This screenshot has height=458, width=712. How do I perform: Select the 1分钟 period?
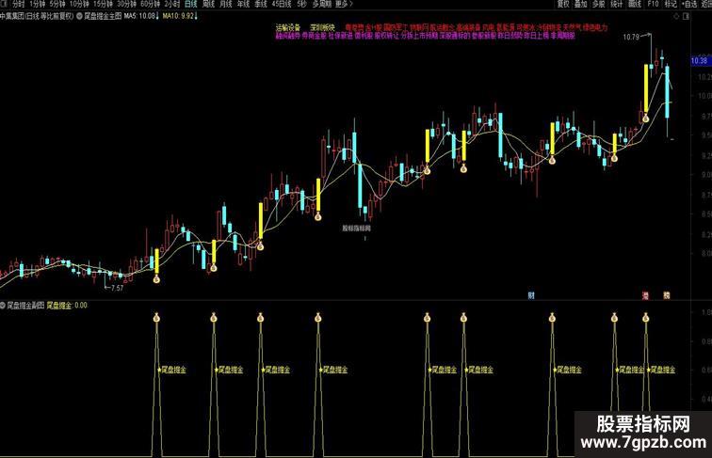[x=38, y=4]
